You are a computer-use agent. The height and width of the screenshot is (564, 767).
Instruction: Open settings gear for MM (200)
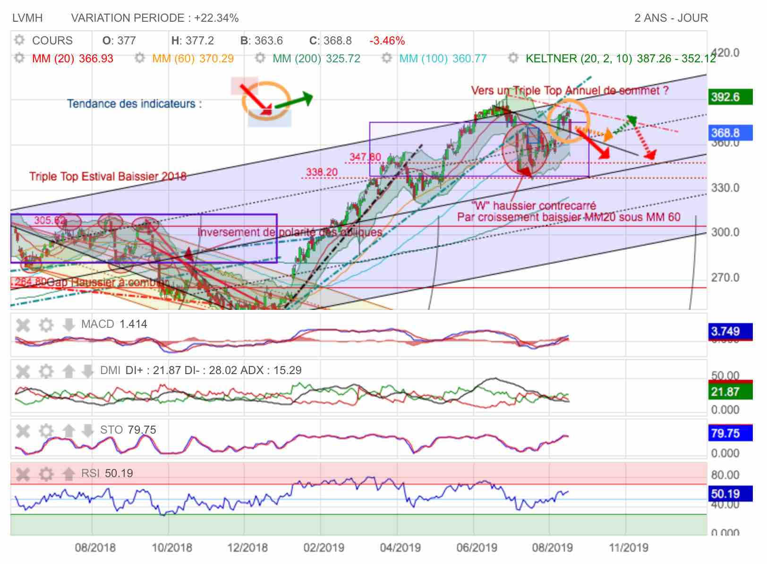click(x=260, y=58)
